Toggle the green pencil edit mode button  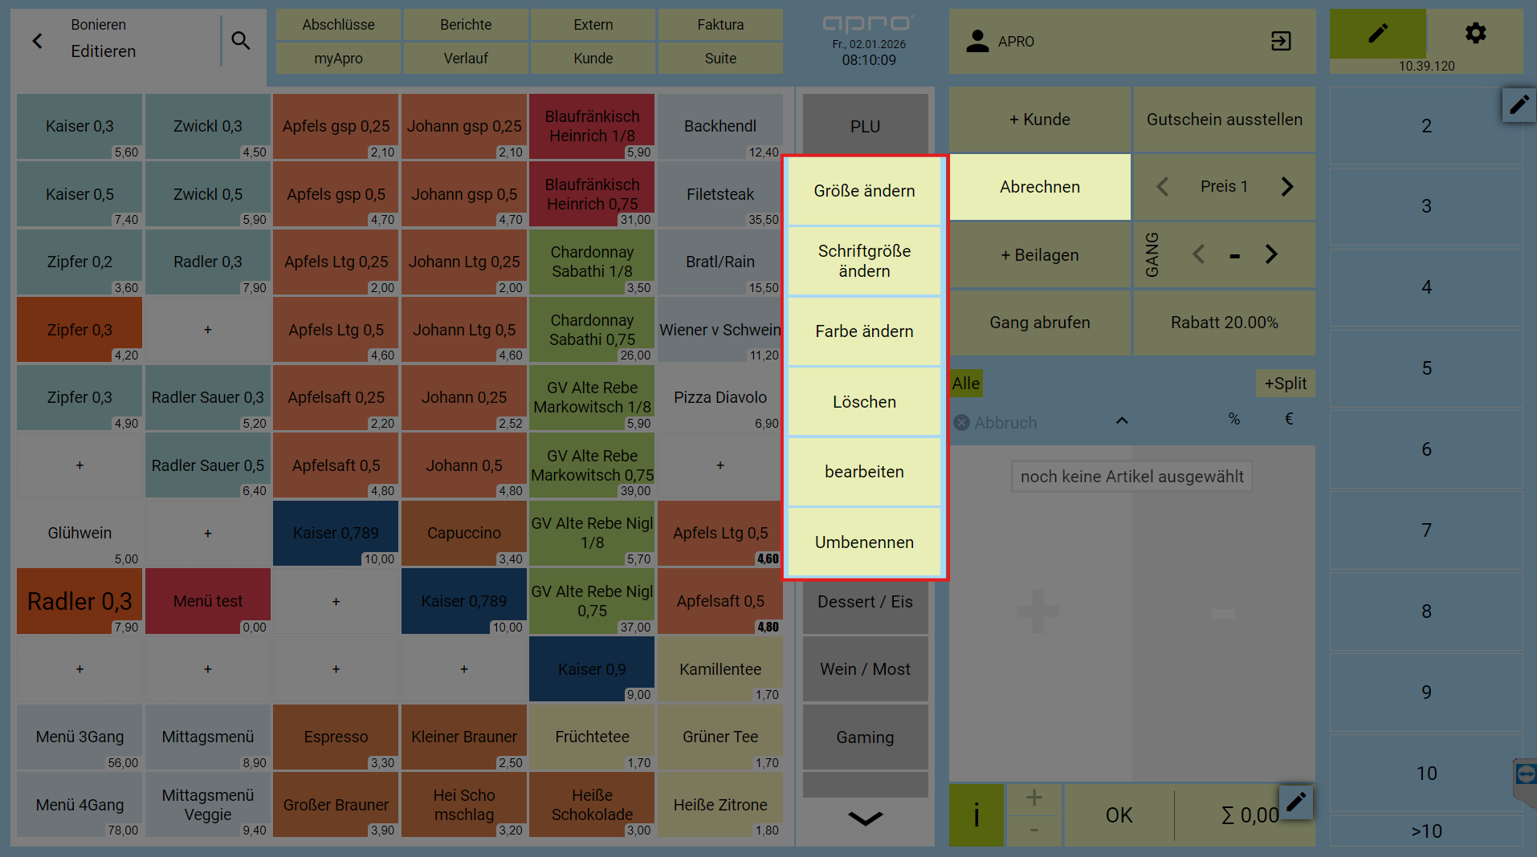point(1377,33)
